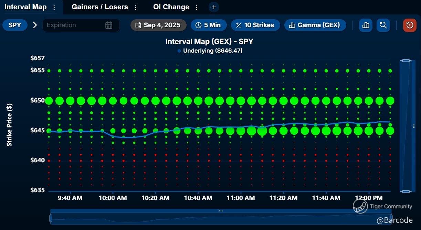Focus the Expiration input field
The width and height of the screenshot is (421, 230).
81,25
